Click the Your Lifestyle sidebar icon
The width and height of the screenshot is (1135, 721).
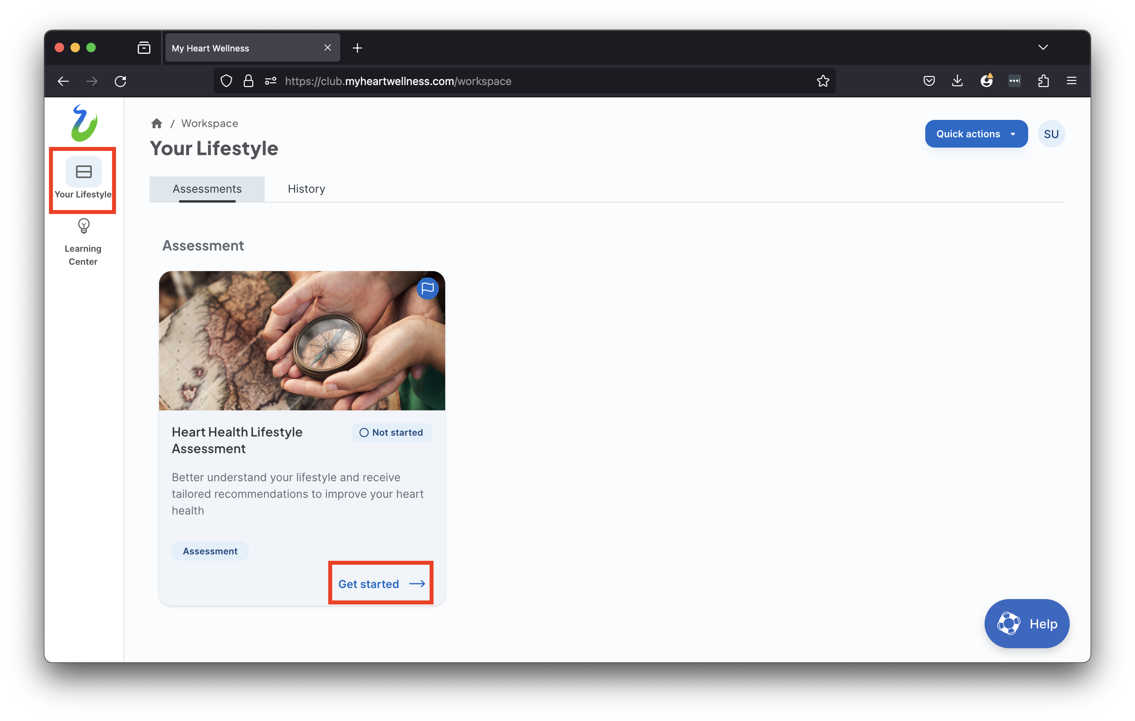(84, 172)
